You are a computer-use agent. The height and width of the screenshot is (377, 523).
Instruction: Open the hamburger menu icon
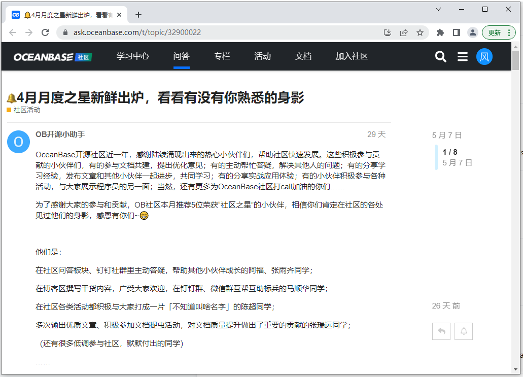462,56
